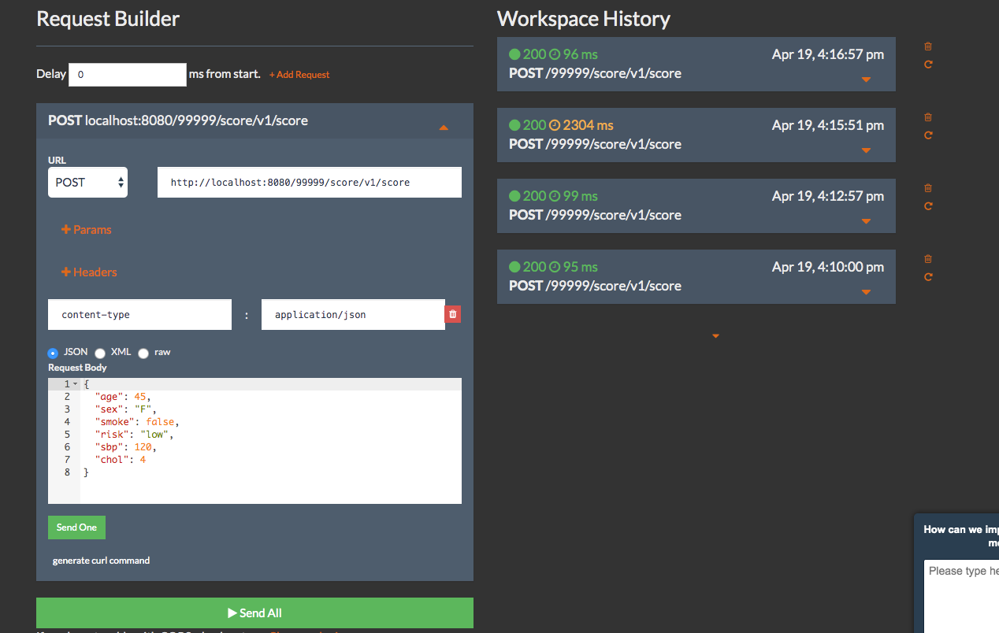Click the green Send All button
The image size is (999, 633).
click(254, 613)
